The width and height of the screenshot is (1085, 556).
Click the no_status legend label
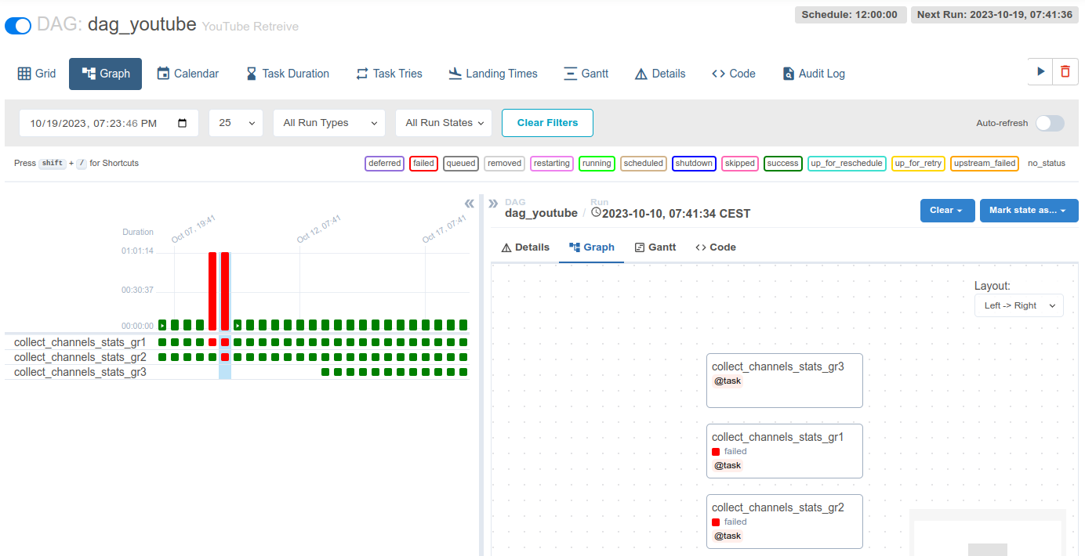1047,164
